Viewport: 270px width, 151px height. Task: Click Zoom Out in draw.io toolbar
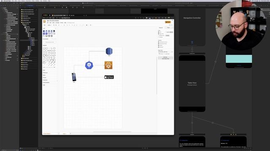coord(56,25)
